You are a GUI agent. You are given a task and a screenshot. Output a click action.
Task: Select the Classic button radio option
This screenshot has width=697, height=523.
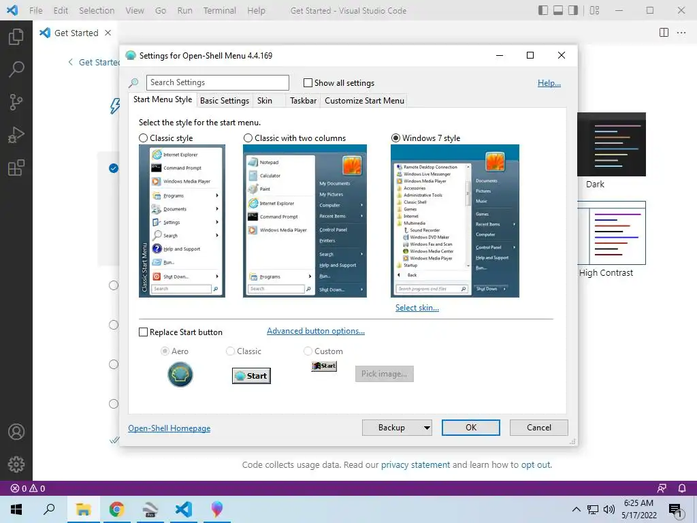click(230, 351)
